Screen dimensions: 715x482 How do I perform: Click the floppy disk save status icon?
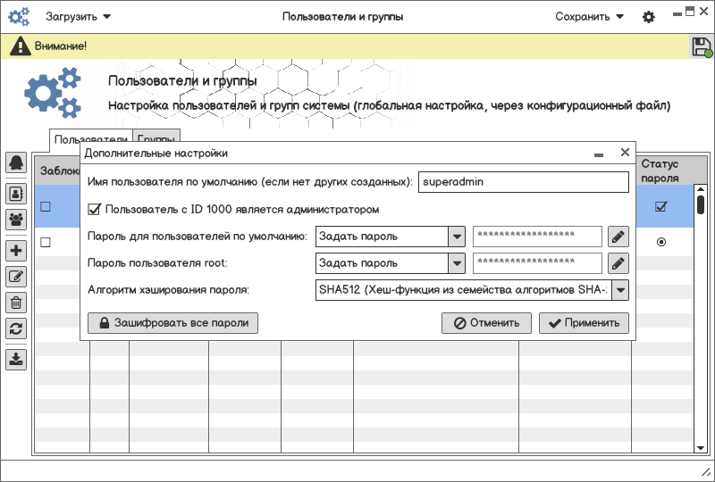[702, 48]
